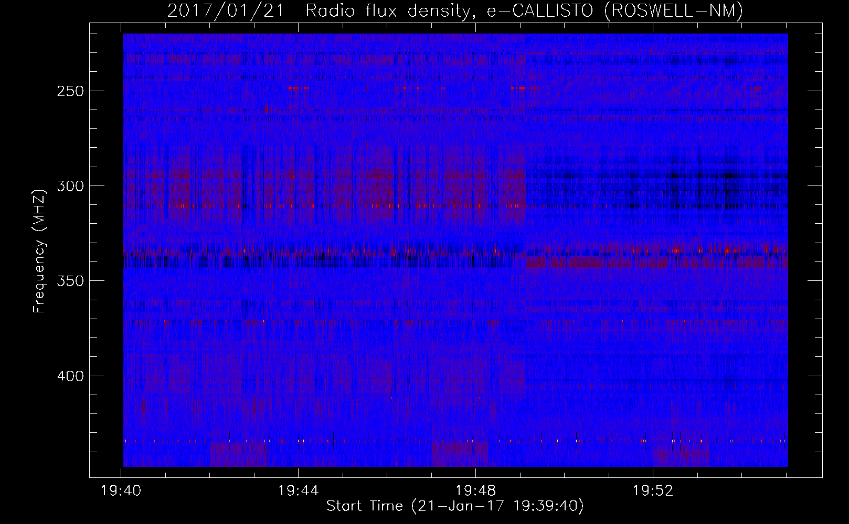This screenshot has height=524, width=849.
Task: Select the 250 frequency tick label
Action: click(70, 91)
